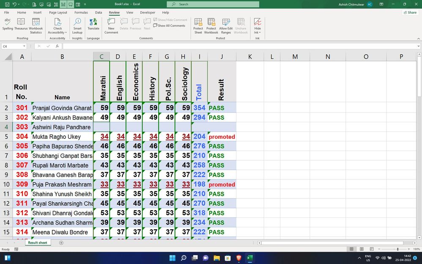Open Ribbon Display Options icon
Image resolution: width=422 pixels, height=264 pixels.
(x=381, y=4)
